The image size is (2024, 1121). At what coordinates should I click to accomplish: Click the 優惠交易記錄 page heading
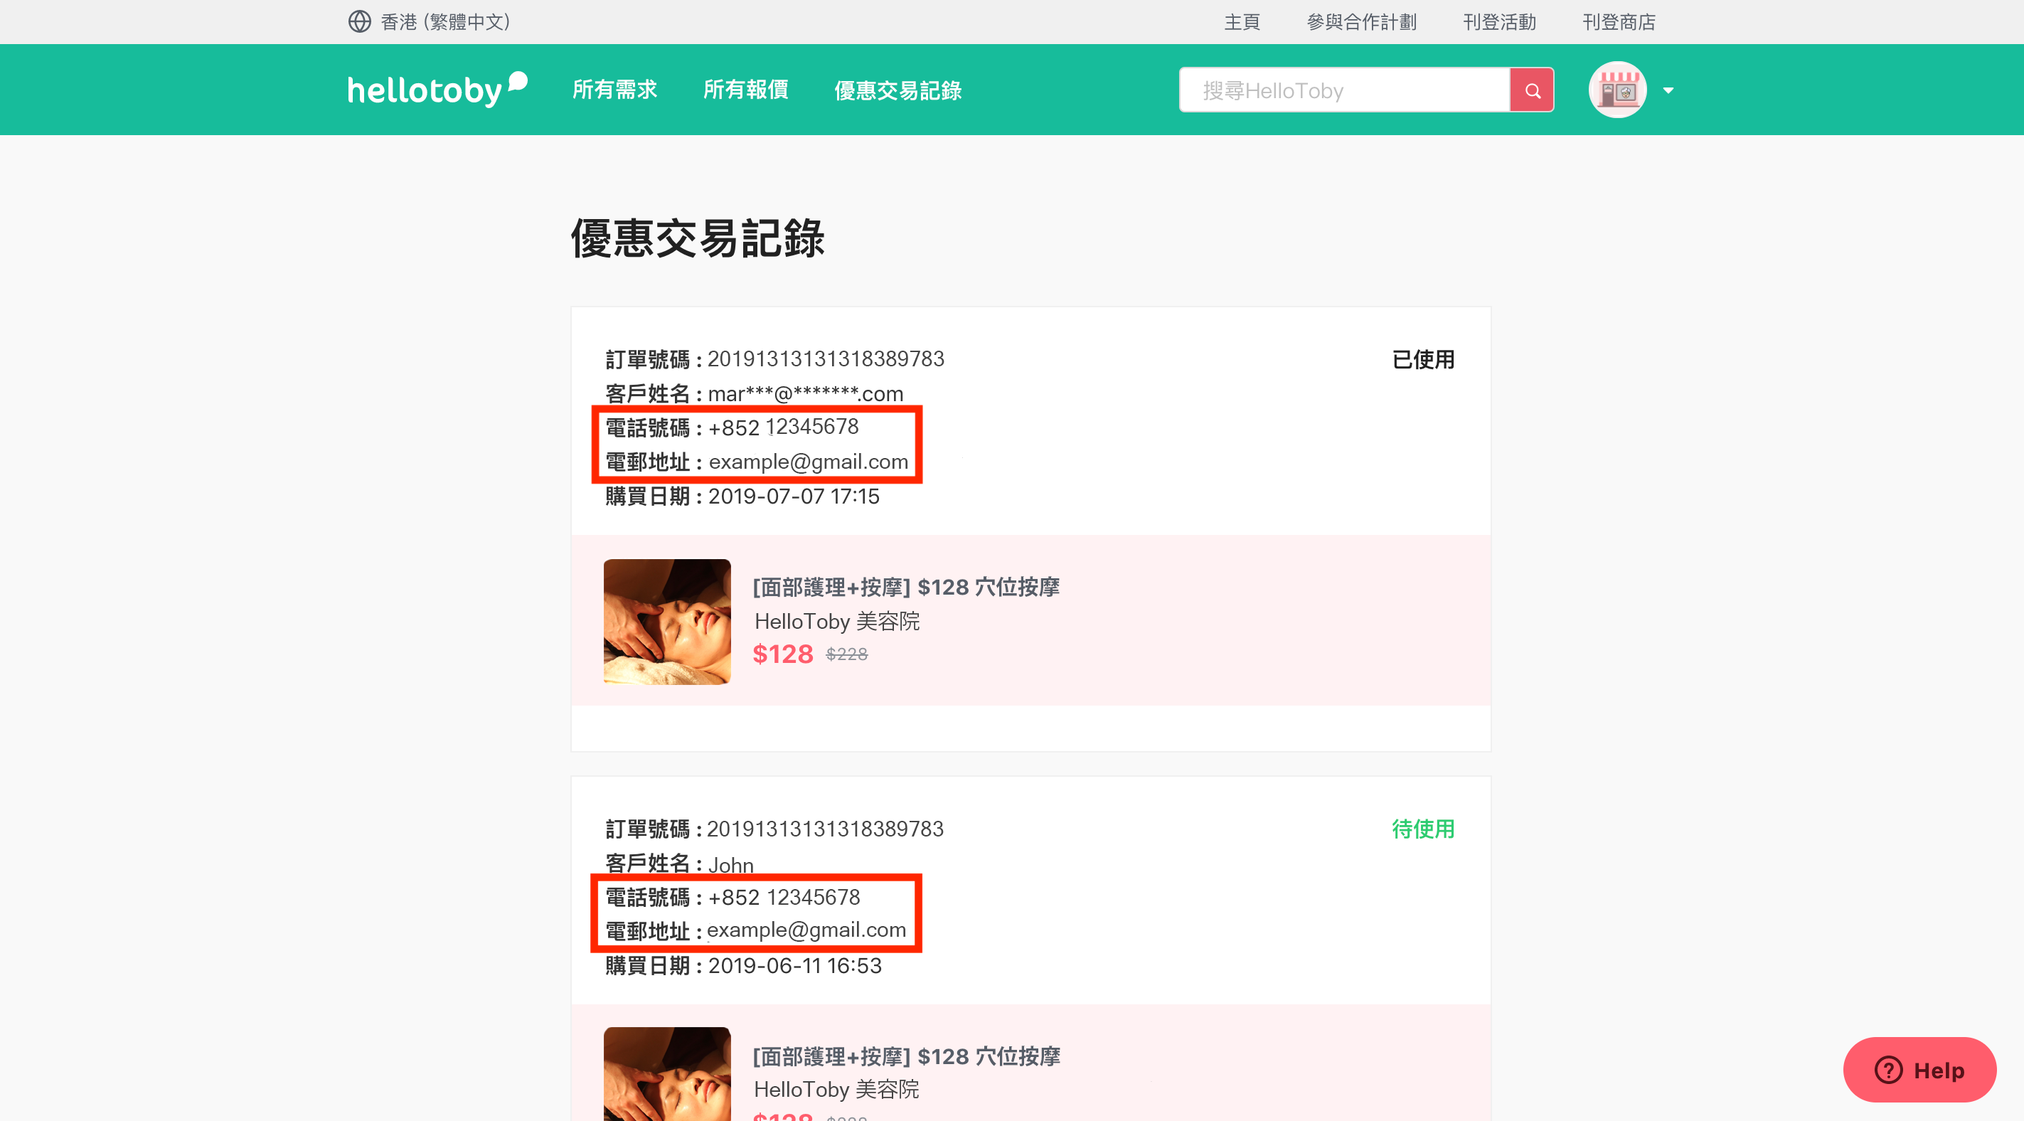coord(697,238)
